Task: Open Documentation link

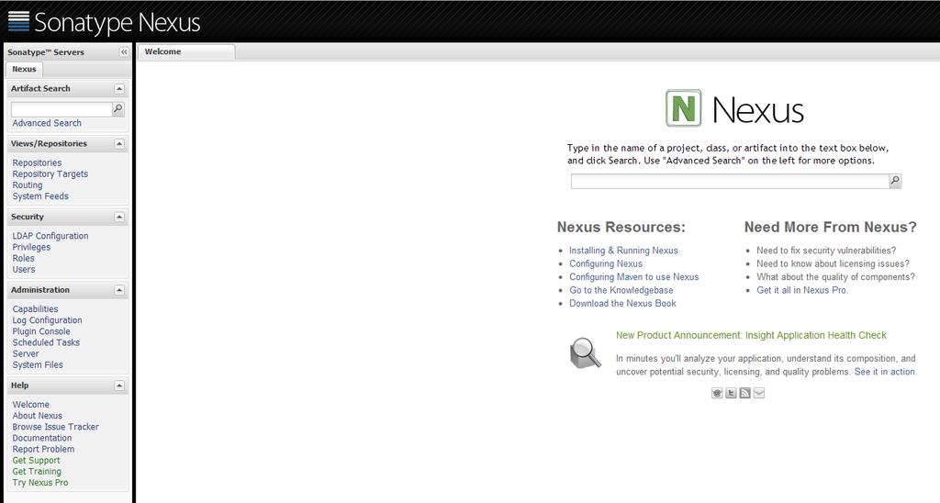Action: pyautogui.click(x=42, y=438)
